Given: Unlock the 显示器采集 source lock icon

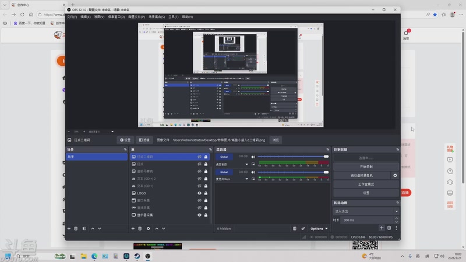Looking at the screenshot, I should click(x=206, y=215).
